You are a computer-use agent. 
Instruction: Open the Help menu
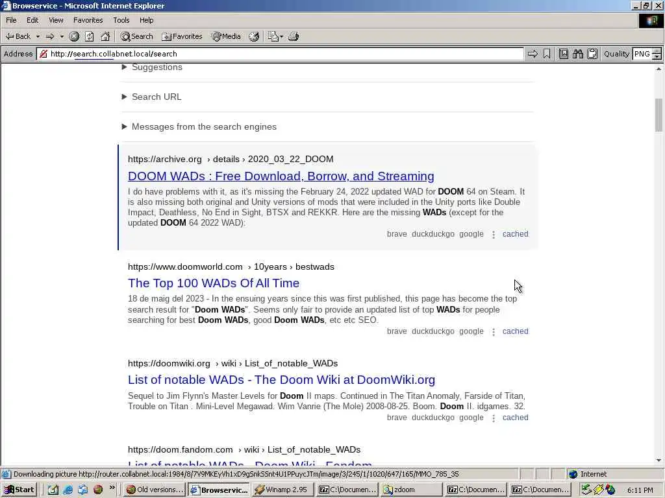(146, 20)
